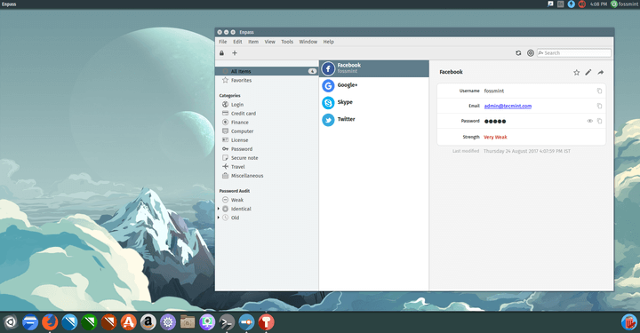Select All Items in sidebar
640x333 pixels.
267,71
